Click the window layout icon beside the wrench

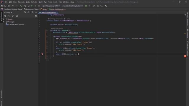(x=98, y=6)
